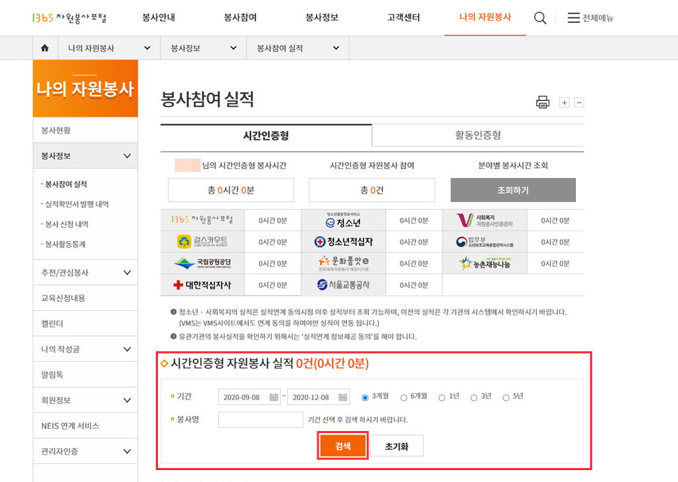Screen dimensions: 678x482
Task: Open the 고객센터 top menu
Action: click(x=403, y=17)
